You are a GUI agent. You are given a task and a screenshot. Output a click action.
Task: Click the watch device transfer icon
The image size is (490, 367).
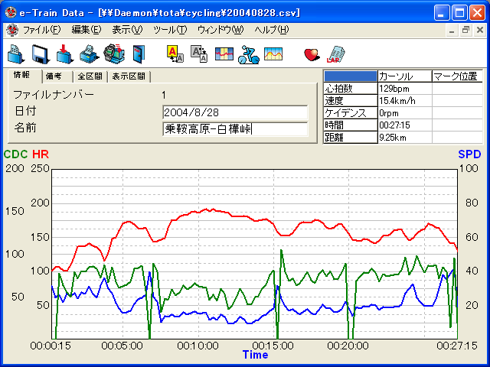click(114, 54)
